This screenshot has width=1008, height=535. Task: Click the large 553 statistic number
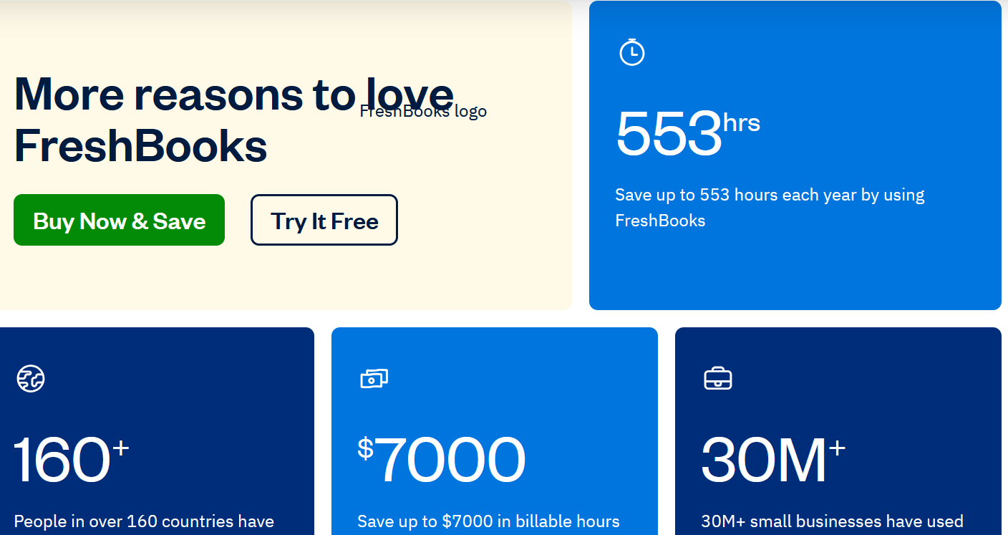(x=668, y=134)
